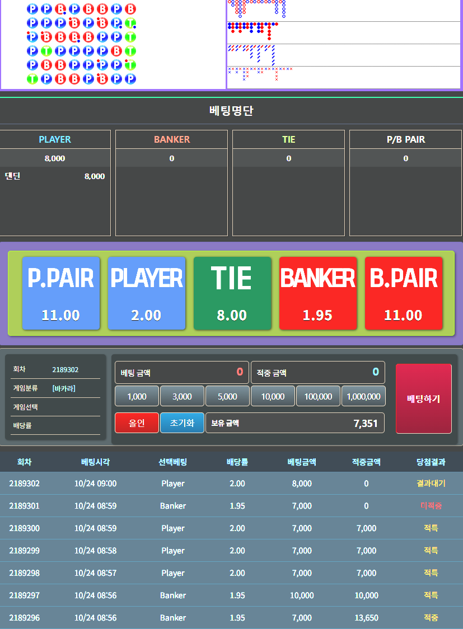This screenshot has height=629, width=463.
Task: Click the 적중 금액 payout field
Action: (318, 373)
